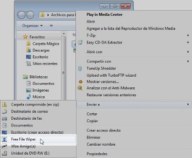Click the Descargas folder icon
The height and width of the screenshot is (158, 192).
[x=29, y=50]
